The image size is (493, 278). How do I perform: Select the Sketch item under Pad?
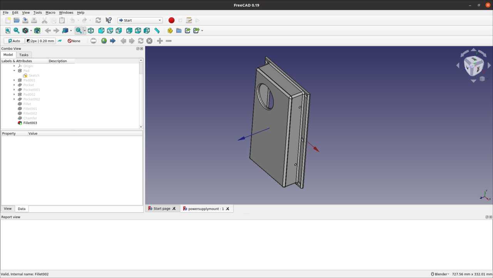coord(34,75)
